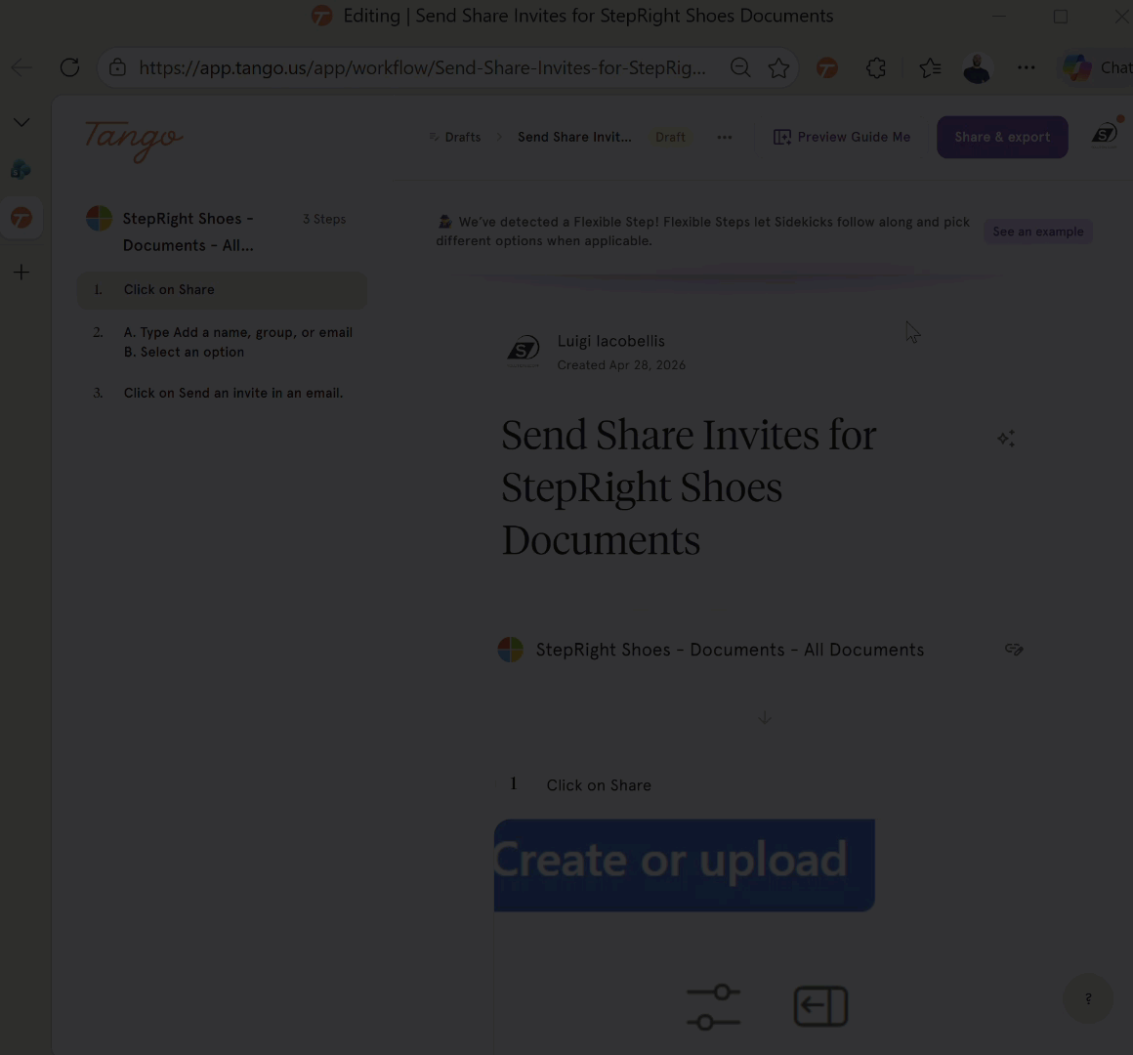This screenshot has height=1055, width=1133.
Task: Click the Share & export button
Action: pos(1002,138)
